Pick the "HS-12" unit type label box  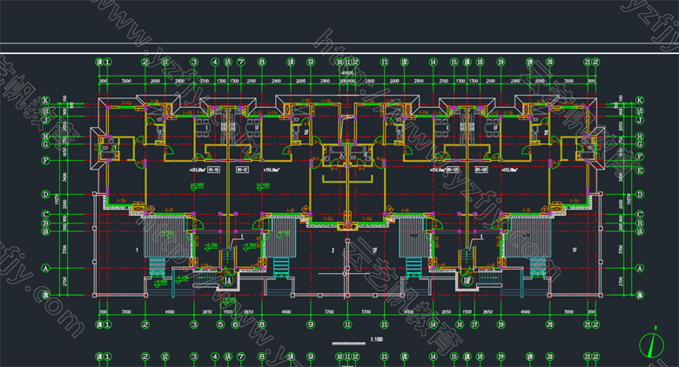[x=242, y=170]
